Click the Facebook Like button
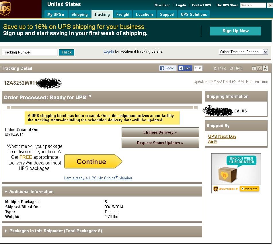Image resolution: width=273 pixels, height=246 pixels. 185,68
